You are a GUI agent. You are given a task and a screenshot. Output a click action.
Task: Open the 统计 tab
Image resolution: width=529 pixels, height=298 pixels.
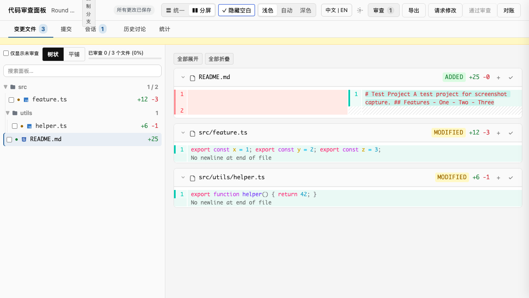click(x=165, y=29)
